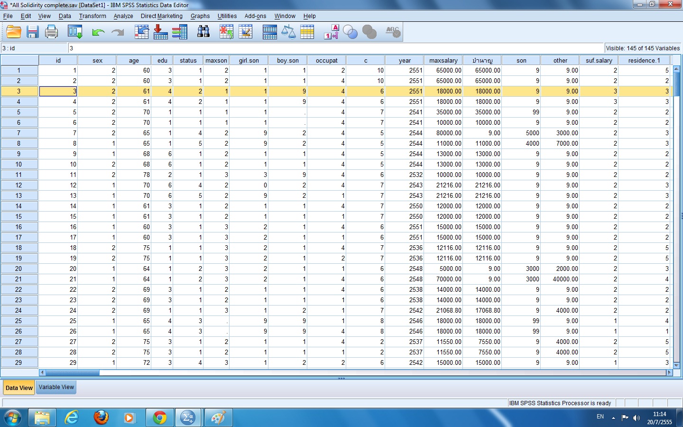Viewport: 683px width, 427px height.
Task: Click the vertical scrollbar down arrow
Action: click(x=677, y=365)
